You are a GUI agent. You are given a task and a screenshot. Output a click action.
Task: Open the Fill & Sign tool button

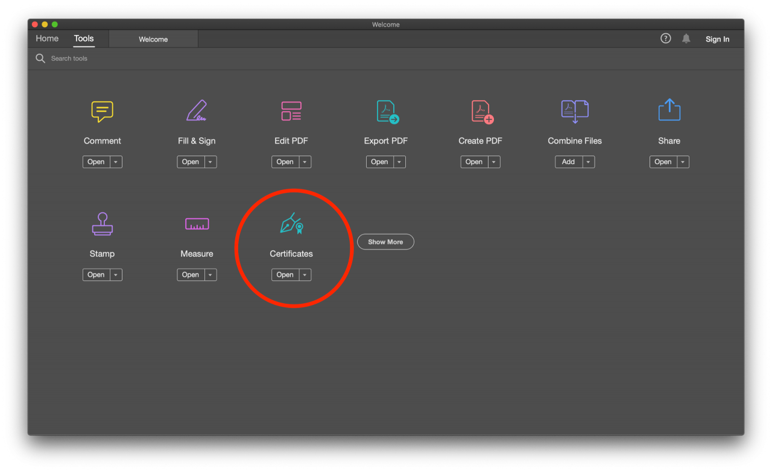[191, 162]
